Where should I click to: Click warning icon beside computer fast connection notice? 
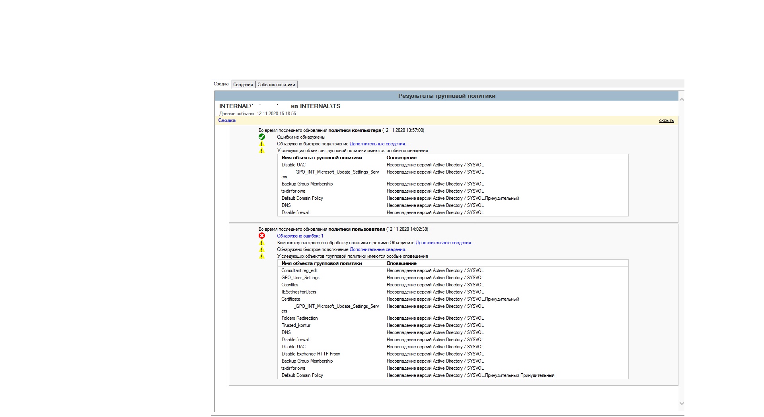click(262, 144)
